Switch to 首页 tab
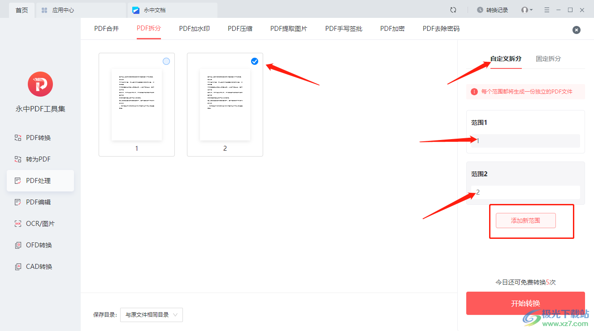 coord(22,10)
